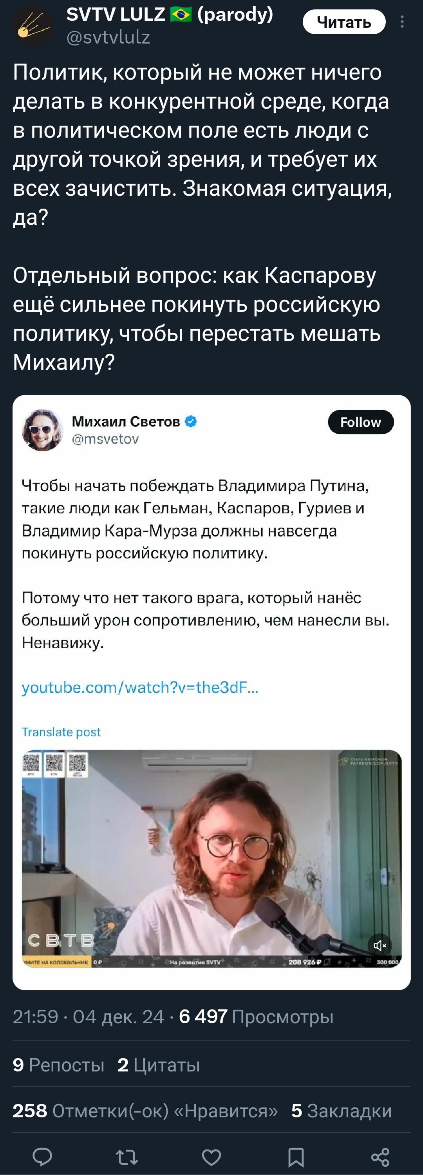Open the share icon
Image resolution: width=423 pixels, height=1175 pixels.
click(x=380, y=1157)
